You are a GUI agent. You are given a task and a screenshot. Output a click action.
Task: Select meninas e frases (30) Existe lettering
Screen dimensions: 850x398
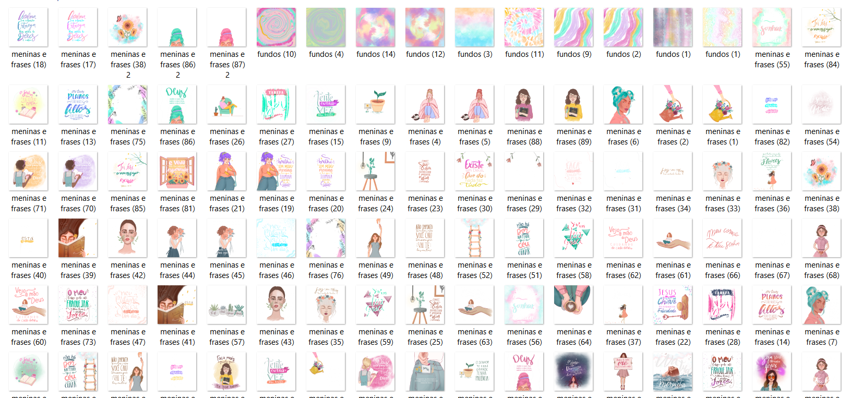(x=474, y=171)
